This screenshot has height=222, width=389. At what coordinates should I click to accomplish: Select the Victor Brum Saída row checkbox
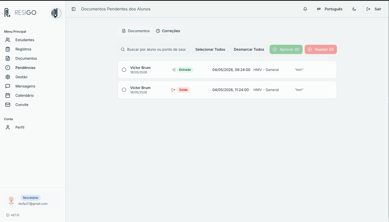coord(124,90)
